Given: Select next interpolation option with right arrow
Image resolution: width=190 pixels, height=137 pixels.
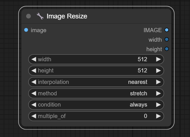Looking at the screenshot, I should 158,82.
